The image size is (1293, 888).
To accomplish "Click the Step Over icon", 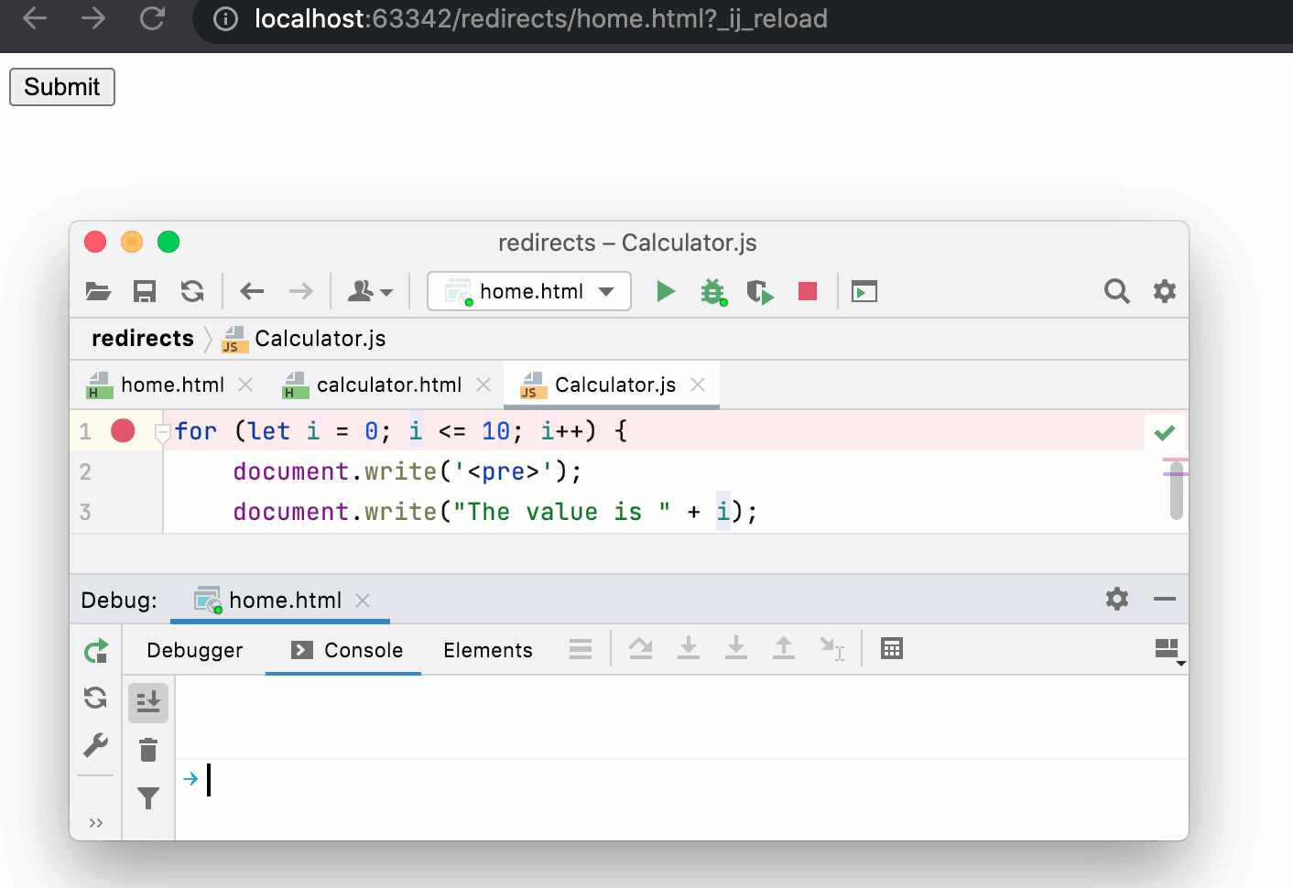I will pyautogui.click(x=640, y=649).
